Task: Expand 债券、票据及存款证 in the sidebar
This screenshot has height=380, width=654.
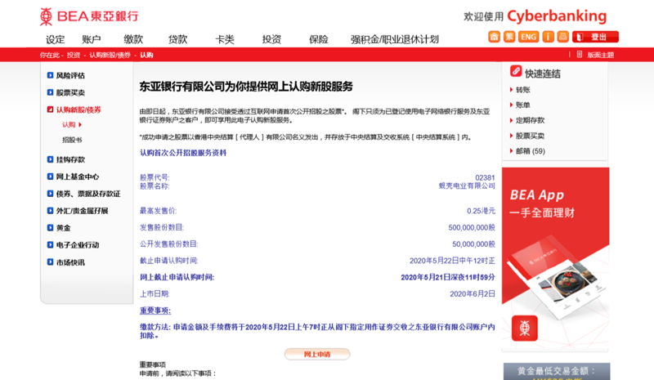Action: tap(83, 194)
